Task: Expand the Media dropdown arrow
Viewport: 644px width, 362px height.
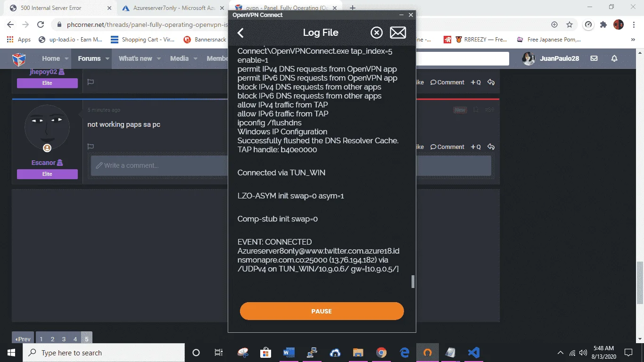Action: tap(195, 59)
